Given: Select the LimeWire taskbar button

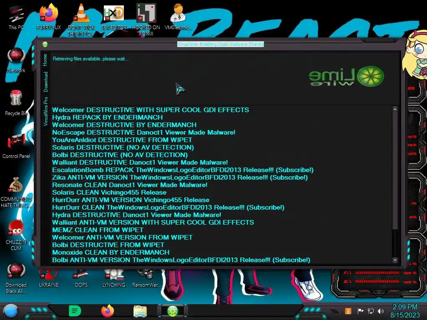Looking at the screenshot, I should (x=173, y=311).
